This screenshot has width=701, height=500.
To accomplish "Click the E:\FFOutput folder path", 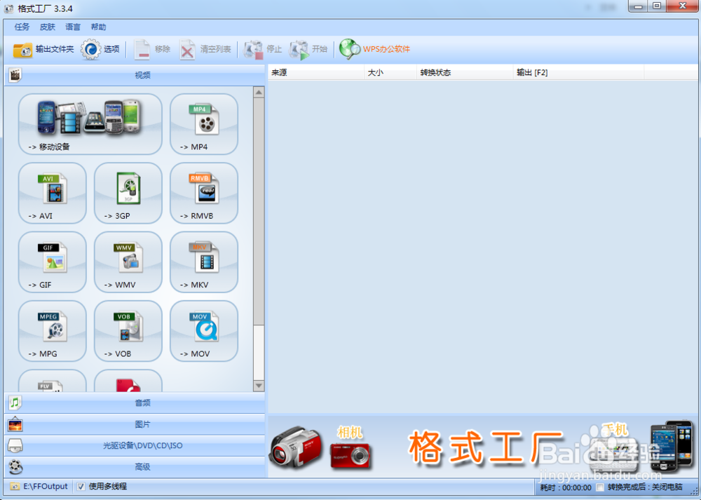I will point(40,487).
